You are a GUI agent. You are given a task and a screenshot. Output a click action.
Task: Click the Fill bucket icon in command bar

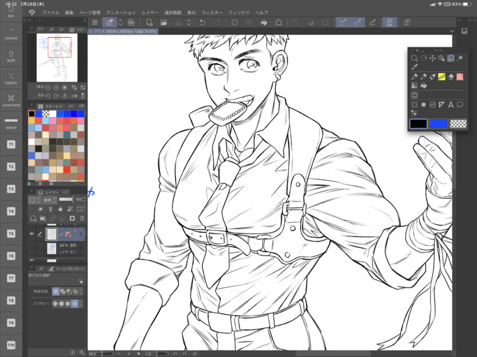264,22
